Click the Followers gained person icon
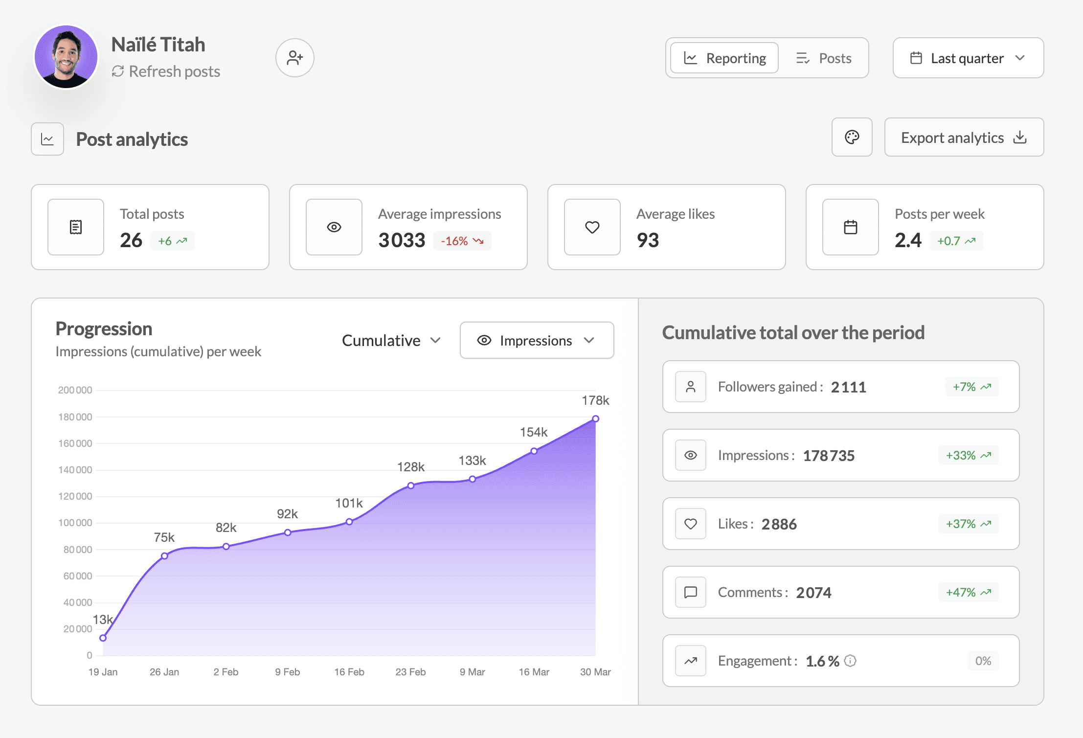The image size is (1083, 738). (x=690, y=387)
